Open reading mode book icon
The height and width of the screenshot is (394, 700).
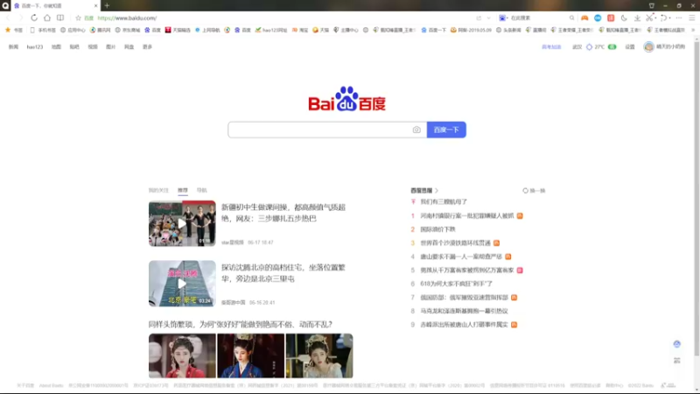pyautogui.click(x=60, y=18)
